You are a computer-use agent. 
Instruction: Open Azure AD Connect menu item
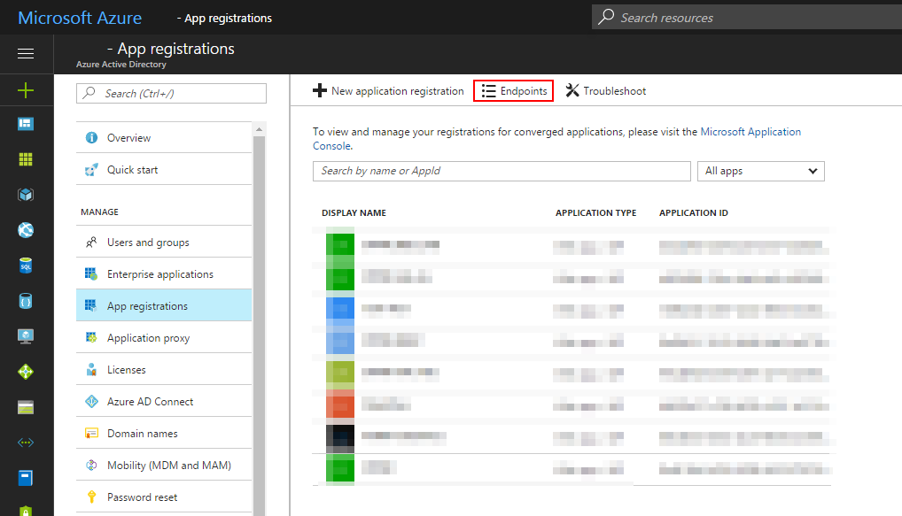150,402
